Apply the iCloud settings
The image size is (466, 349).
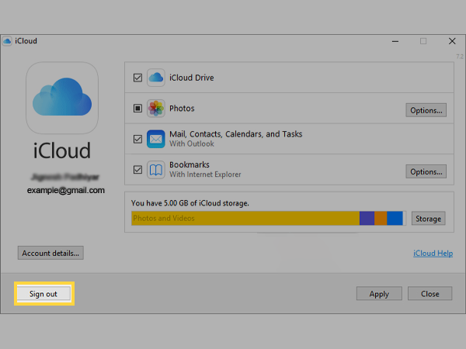379,293
